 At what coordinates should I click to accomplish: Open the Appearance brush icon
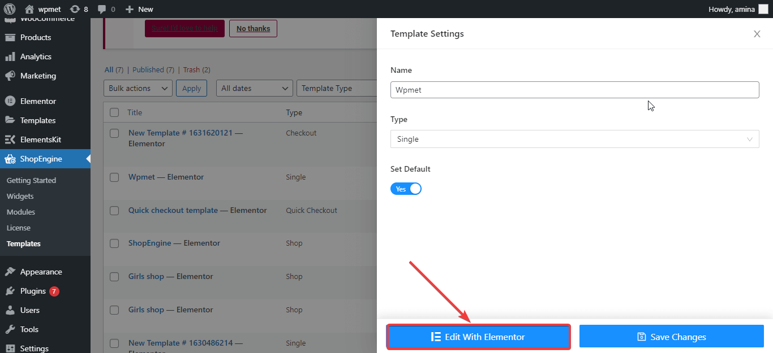[11, 271]
